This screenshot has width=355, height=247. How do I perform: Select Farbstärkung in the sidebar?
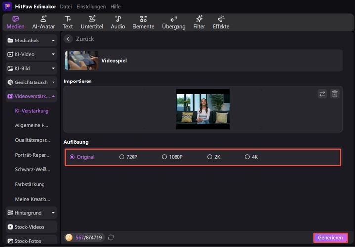coord(30,184)
